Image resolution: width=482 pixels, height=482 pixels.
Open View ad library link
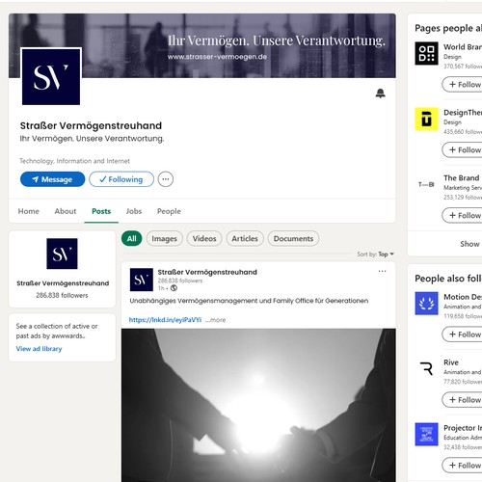point(39,349)
